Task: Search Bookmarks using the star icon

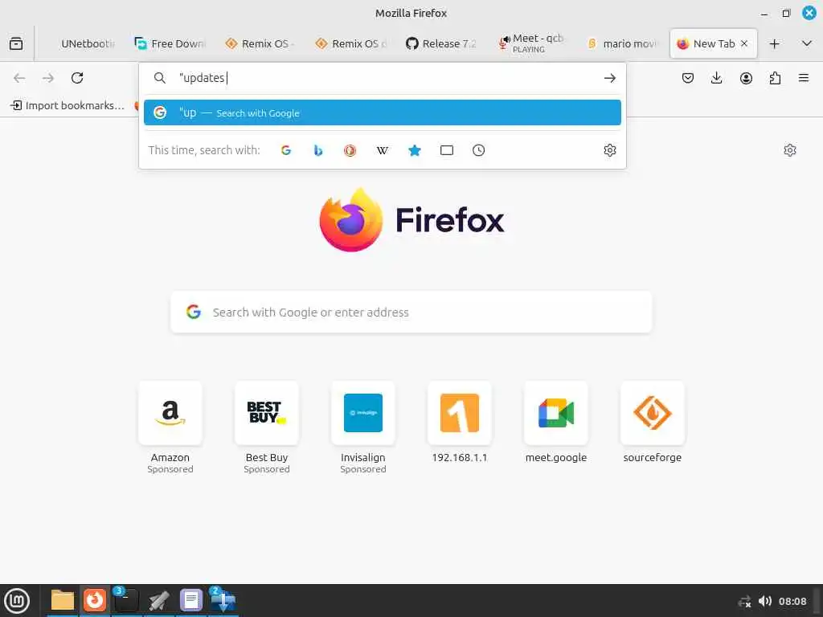Action: [x=415, y=150]
